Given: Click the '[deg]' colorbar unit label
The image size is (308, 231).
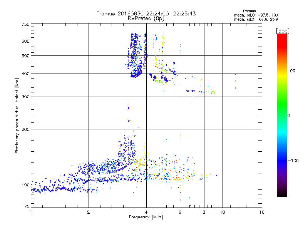Looking at the screenshot, I should pos(283,31).
